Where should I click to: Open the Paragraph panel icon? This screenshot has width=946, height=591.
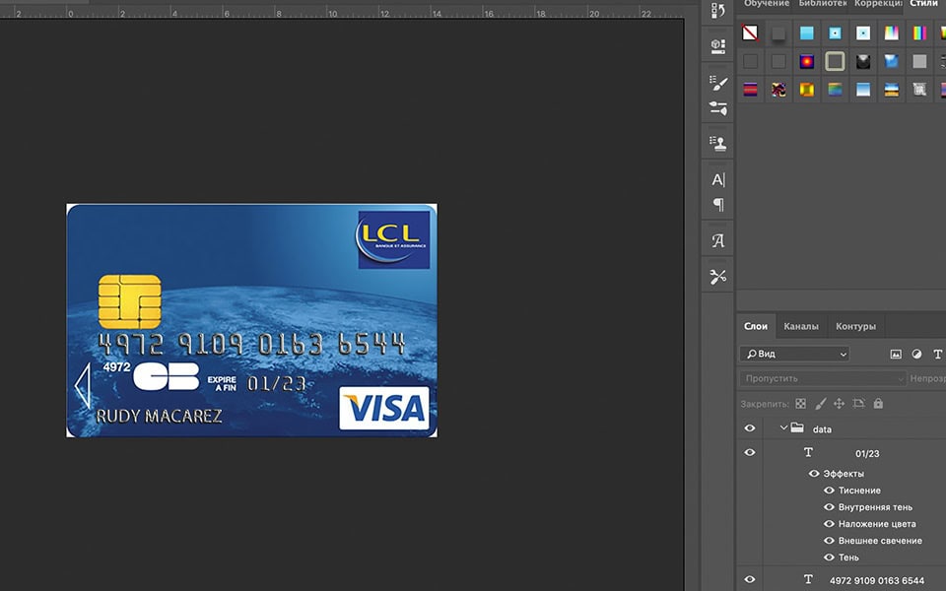[718, 205]
